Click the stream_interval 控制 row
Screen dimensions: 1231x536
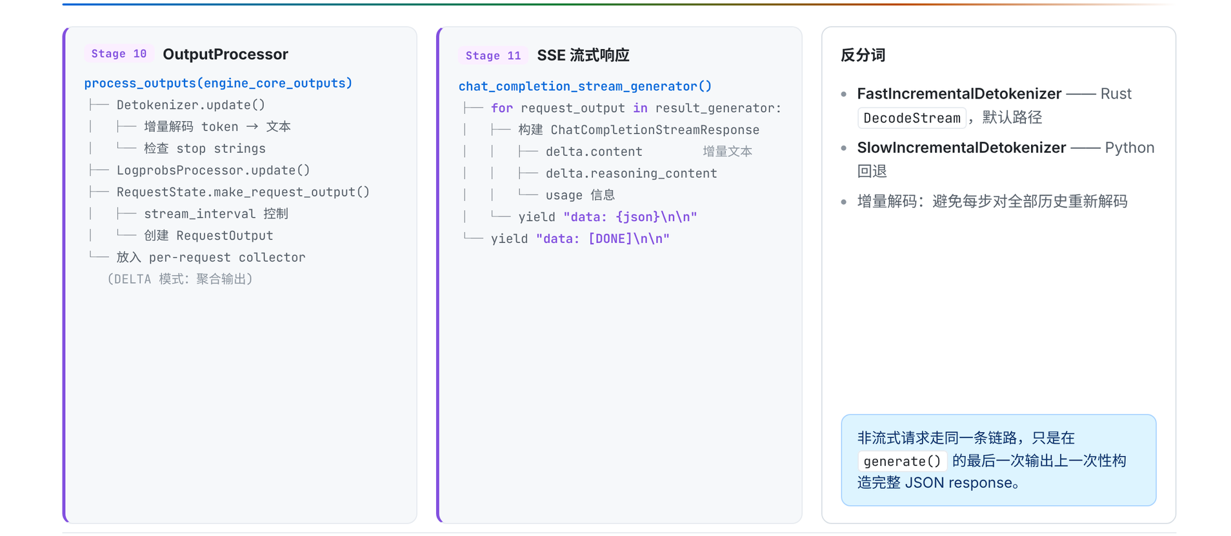(216, 214)
